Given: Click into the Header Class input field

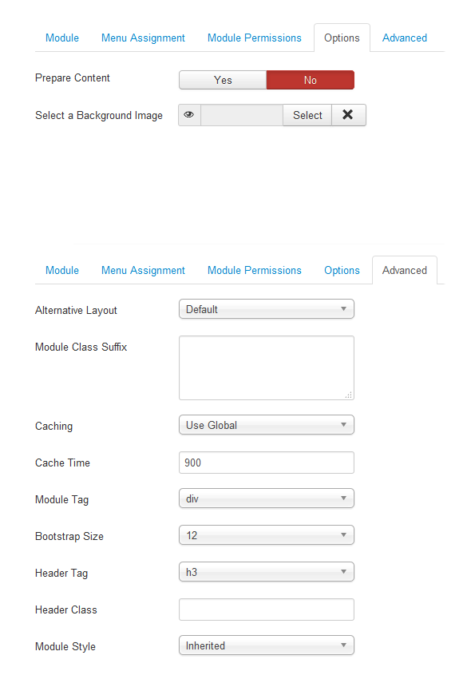Looking at the screenshot, I should point(267,610).
